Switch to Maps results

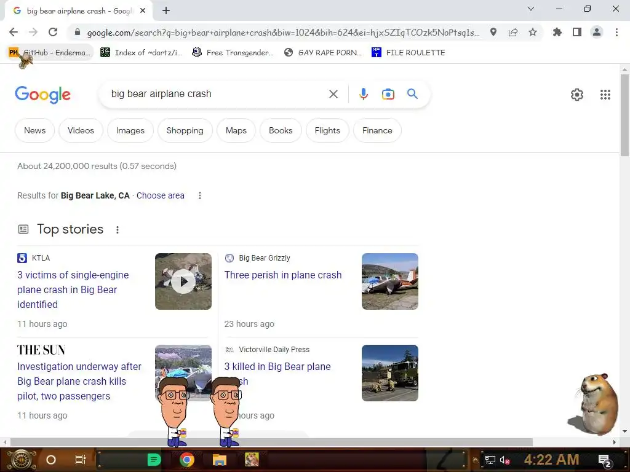[236, 130]
